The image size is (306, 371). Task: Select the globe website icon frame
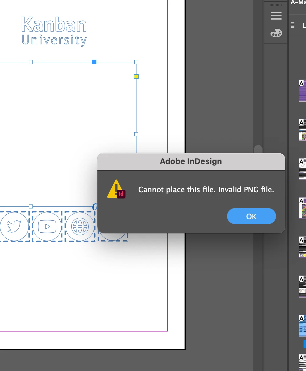[x=80, y=227]
